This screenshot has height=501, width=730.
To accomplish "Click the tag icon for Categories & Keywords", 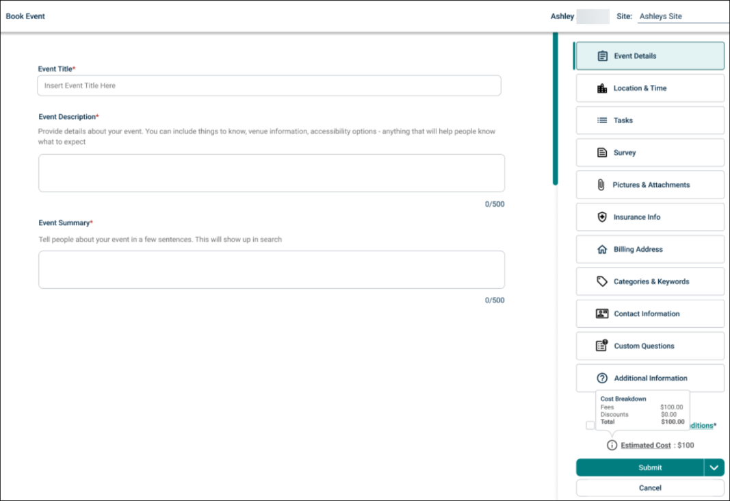I will point(602,281).
